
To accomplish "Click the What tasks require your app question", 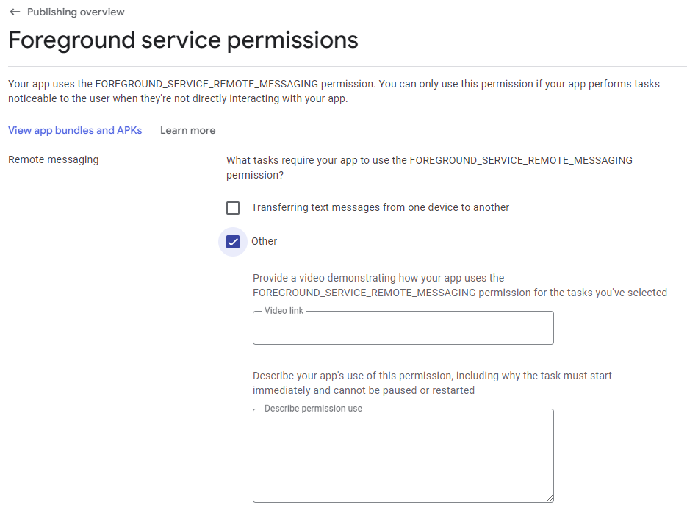I will point(429,168).
